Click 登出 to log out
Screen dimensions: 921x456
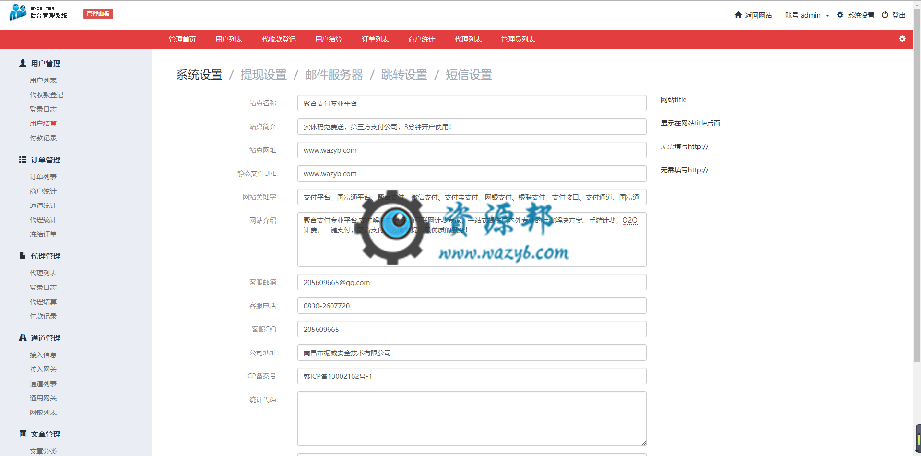898,15
